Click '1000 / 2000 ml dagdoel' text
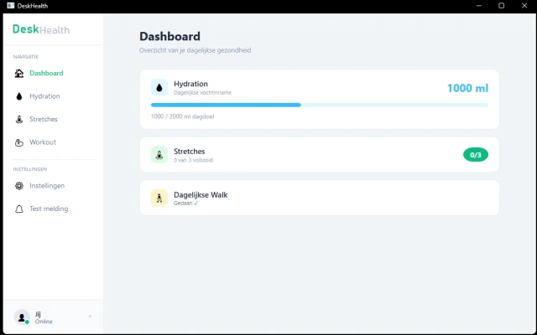The height and width of the screenshot is (335, 537). pos(183,116)
